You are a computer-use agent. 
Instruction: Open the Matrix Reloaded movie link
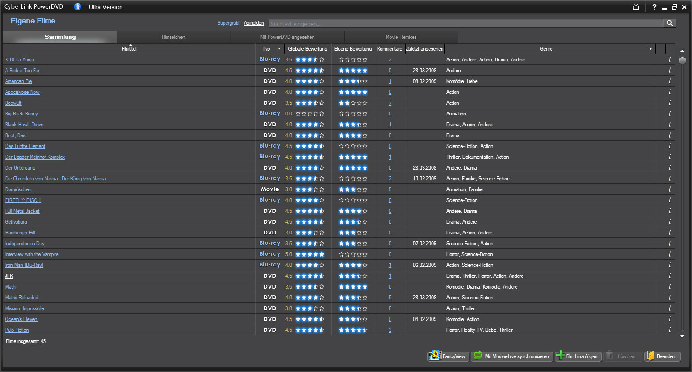[x=22, y=298]
